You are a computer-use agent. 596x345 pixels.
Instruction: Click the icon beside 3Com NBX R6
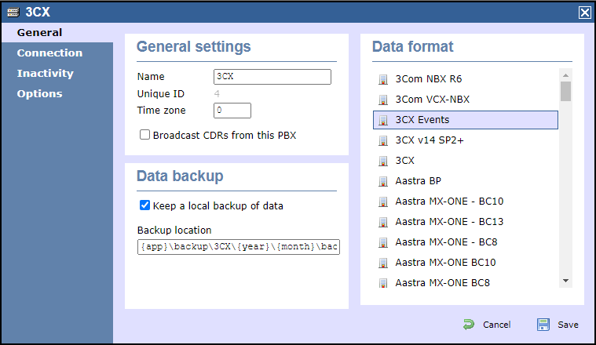coord(383,79)
